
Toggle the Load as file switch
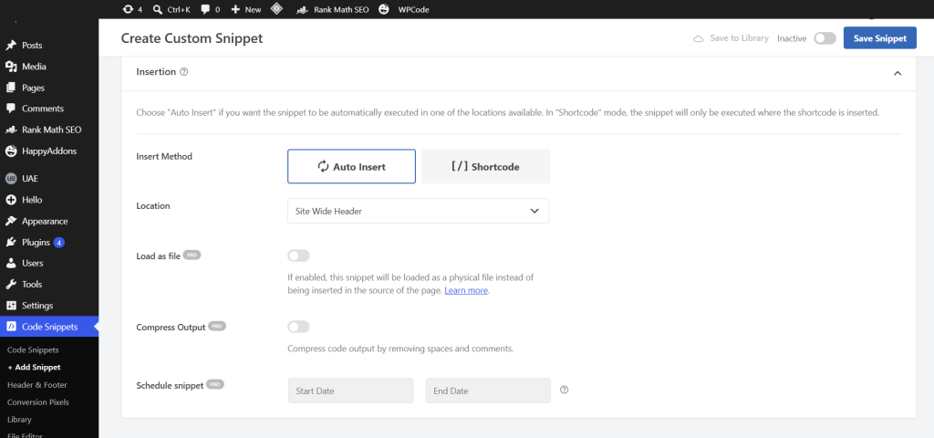point(298,255)
